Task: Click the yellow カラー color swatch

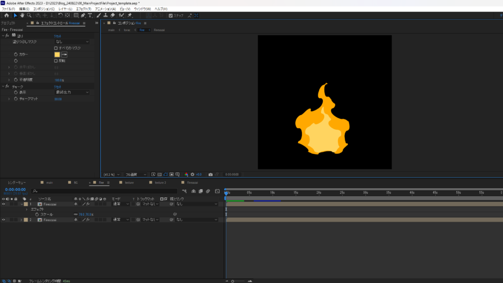Action: coord(57,55)
